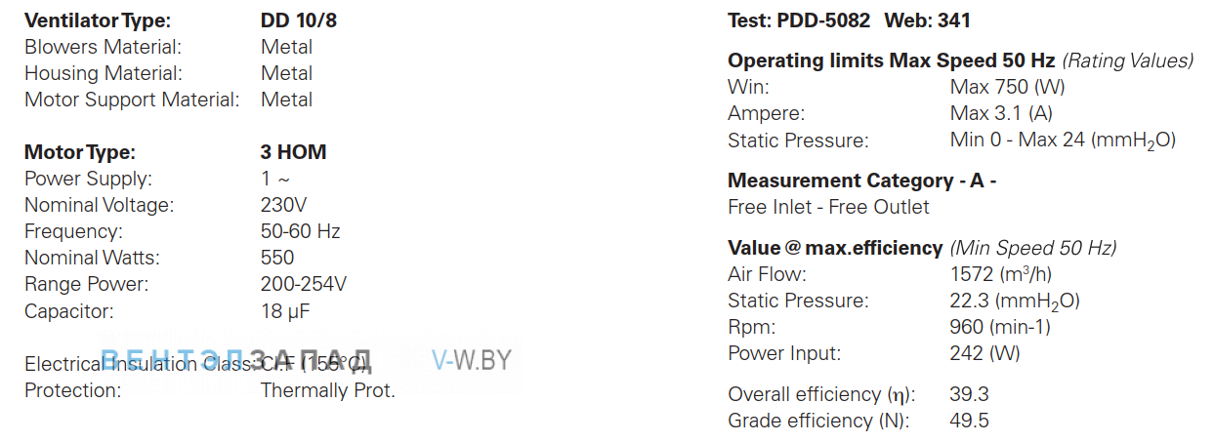
Task: Select the Measurement Category - A - heading
Action: [862, 181]
